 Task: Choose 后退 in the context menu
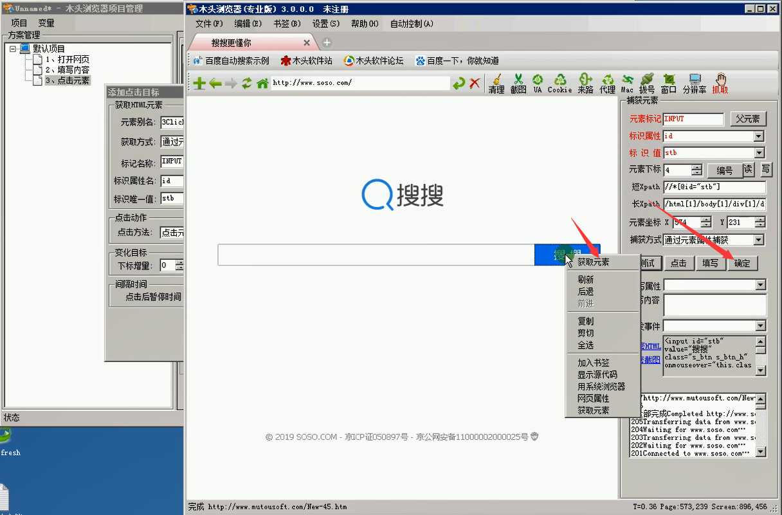(x=585, y=291)
